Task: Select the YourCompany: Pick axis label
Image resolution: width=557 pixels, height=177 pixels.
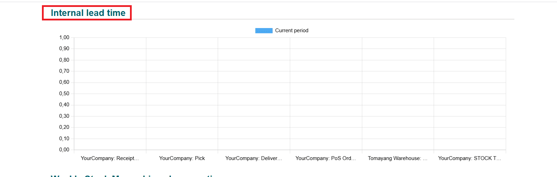Action: pos(182,158)
